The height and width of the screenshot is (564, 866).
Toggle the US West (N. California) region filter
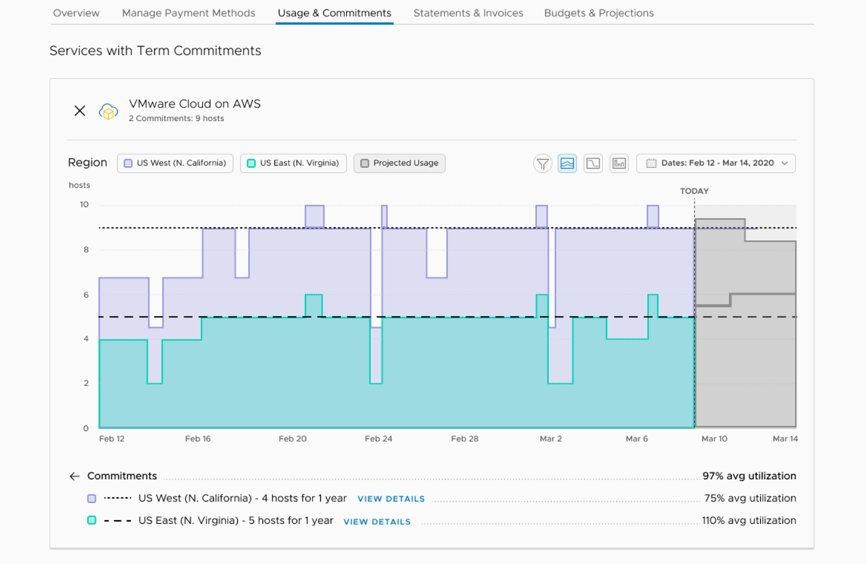pos(175,163)
